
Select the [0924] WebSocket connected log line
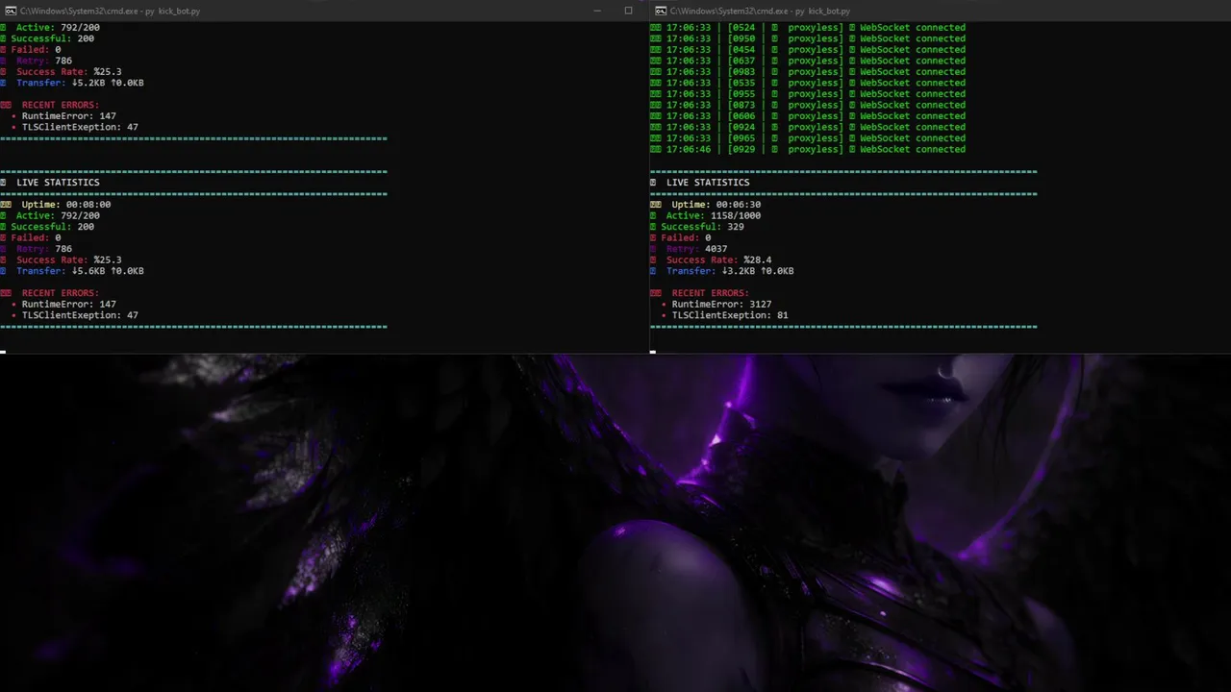(808, 127)
